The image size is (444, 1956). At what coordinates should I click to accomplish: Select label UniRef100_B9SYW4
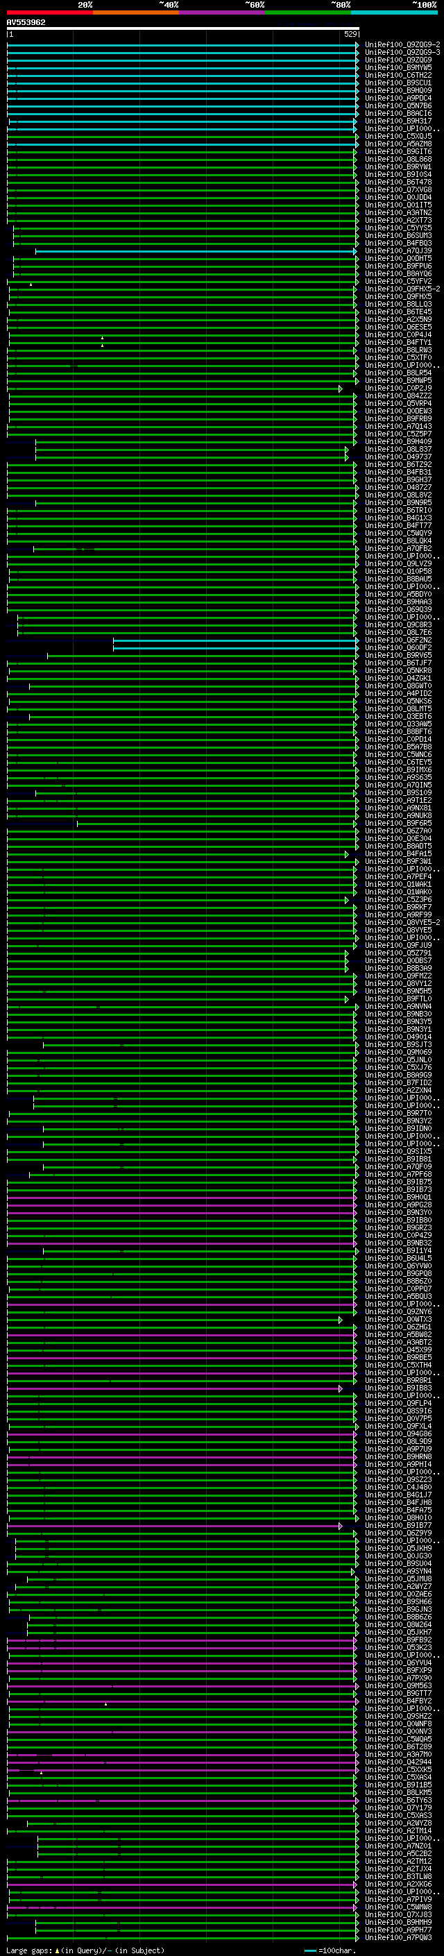(x=398, y=1572)
